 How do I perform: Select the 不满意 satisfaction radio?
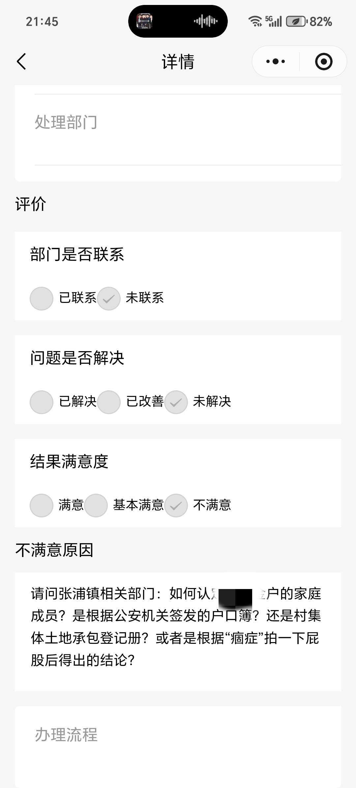[176, 505]
